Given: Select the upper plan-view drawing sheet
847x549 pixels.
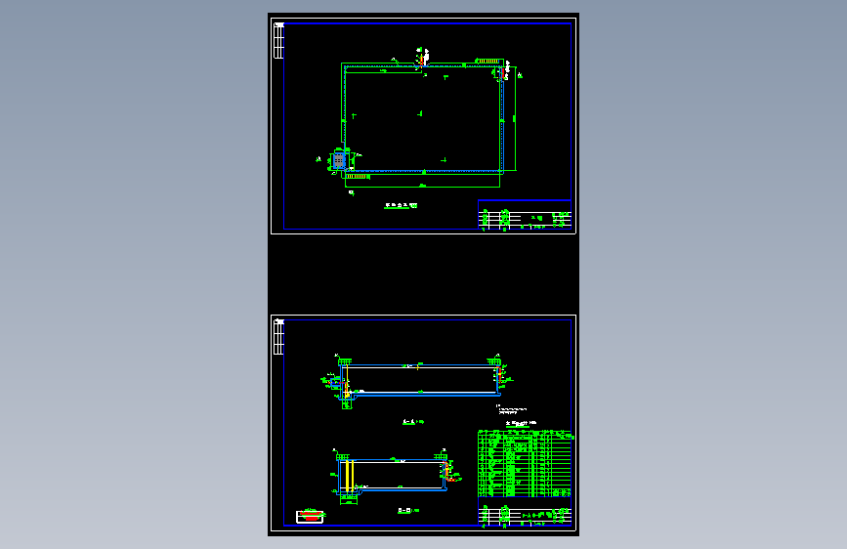Looking at the screenshot, I should tap(423, 126).
